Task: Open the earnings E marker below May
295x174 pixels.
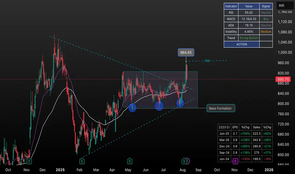Action: tap(130, 161)
